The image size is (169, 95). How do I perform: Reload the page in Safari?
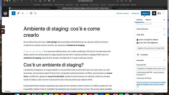118,1
